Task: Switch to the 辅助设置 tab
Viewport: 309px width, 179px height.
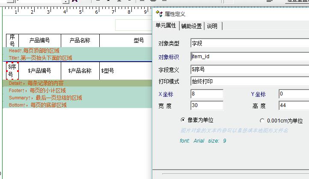Action: (x=191, y=26)
